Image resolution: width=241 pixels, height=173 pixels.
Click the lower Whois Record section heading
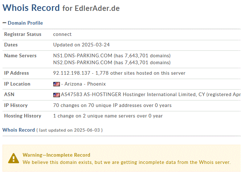pyautogui.click(x=19, y=130)
